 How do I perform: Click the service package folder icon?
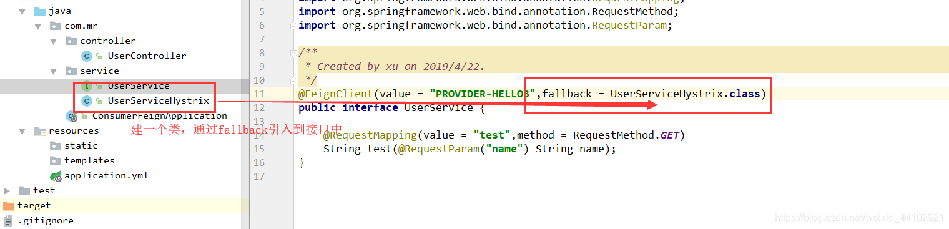(71, 71)
